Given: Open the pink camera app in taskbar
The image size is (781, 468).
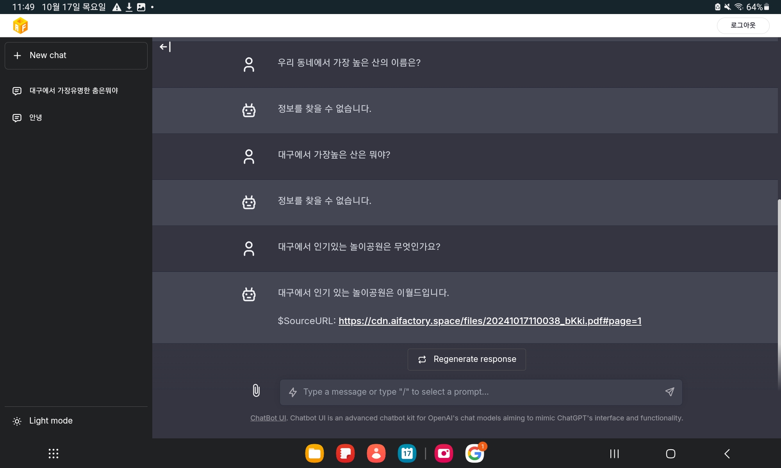Looking at the screenshot, I should (x=444, y=454).
